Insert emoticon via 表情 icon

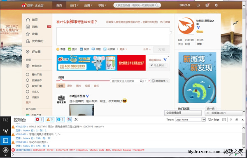[61, 49]
